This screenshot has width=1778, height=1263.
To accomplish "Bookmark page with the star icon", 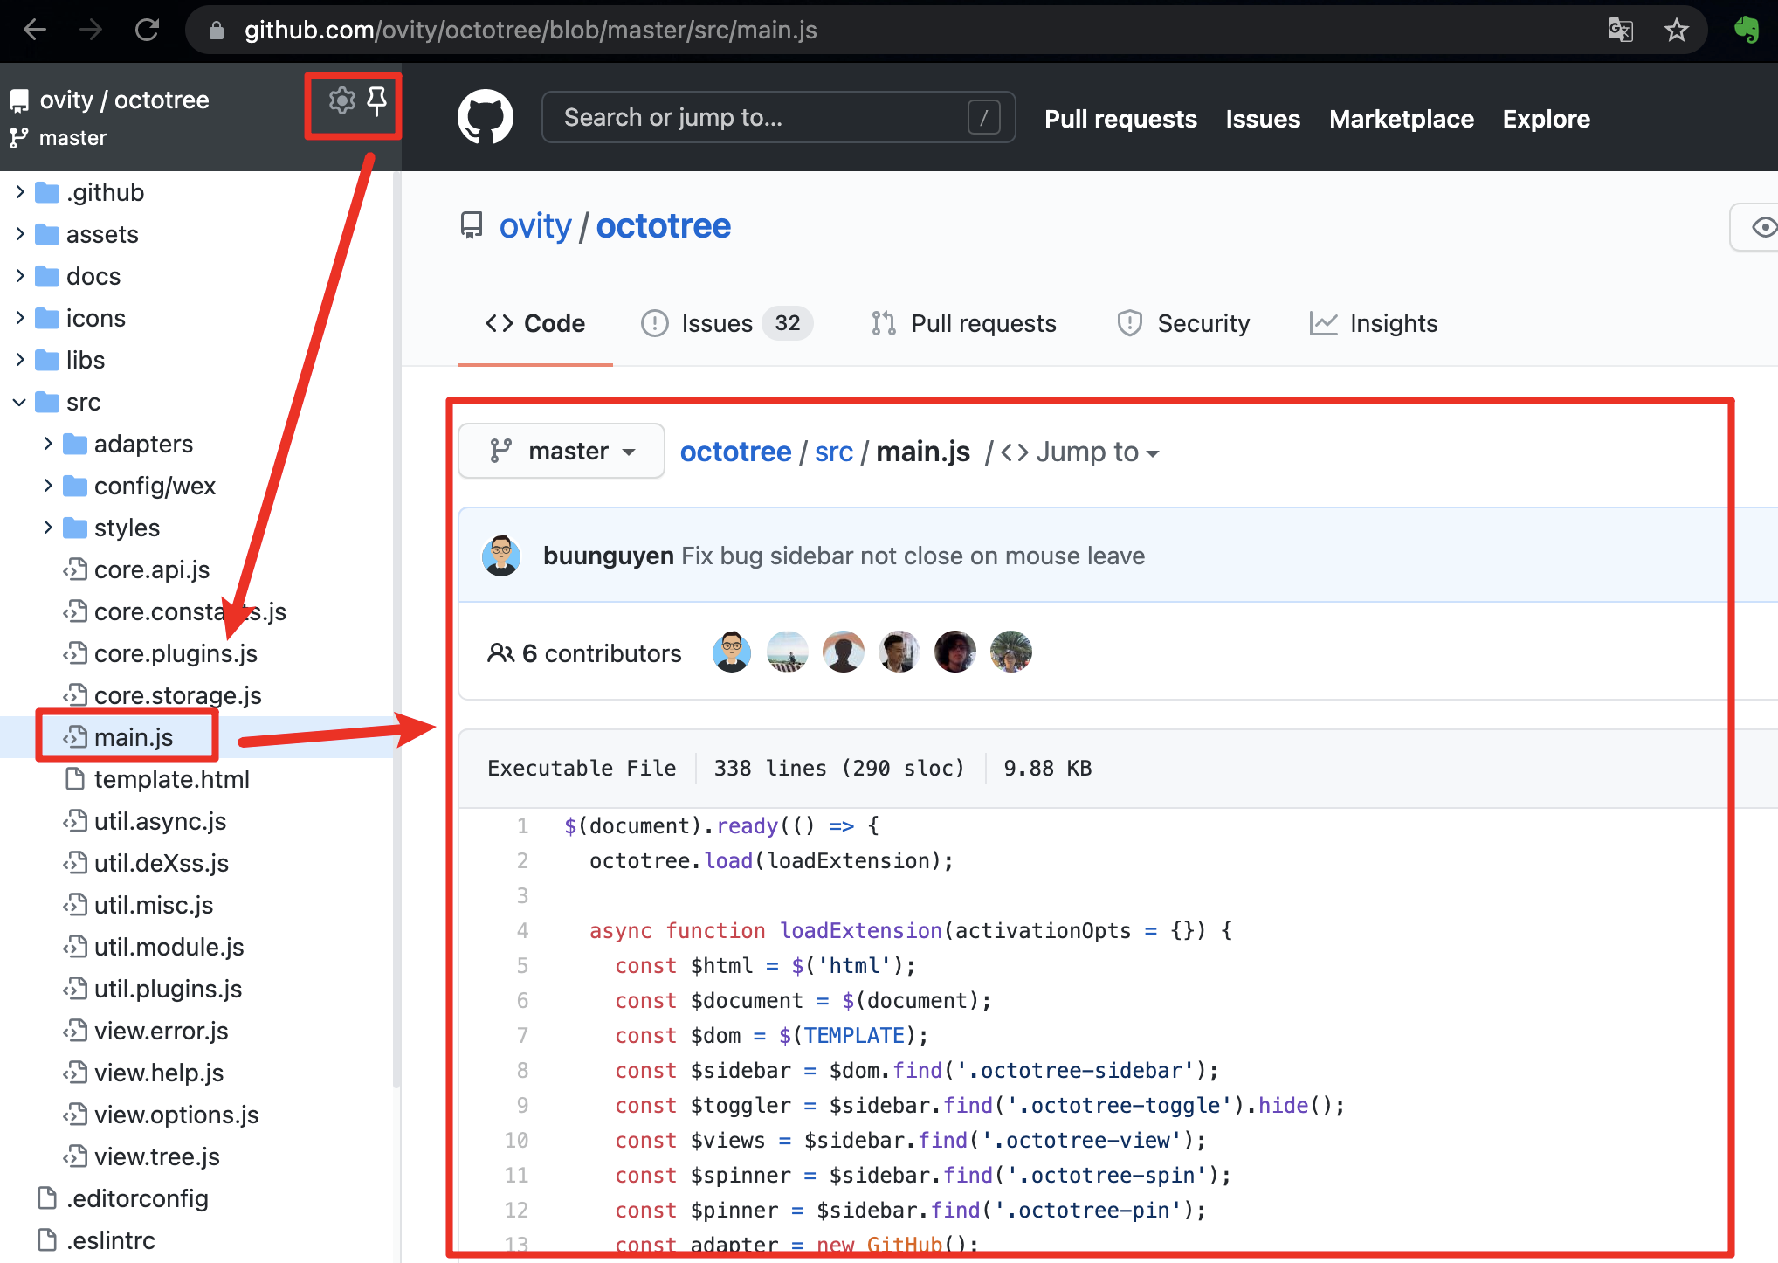I will 1676,31.
